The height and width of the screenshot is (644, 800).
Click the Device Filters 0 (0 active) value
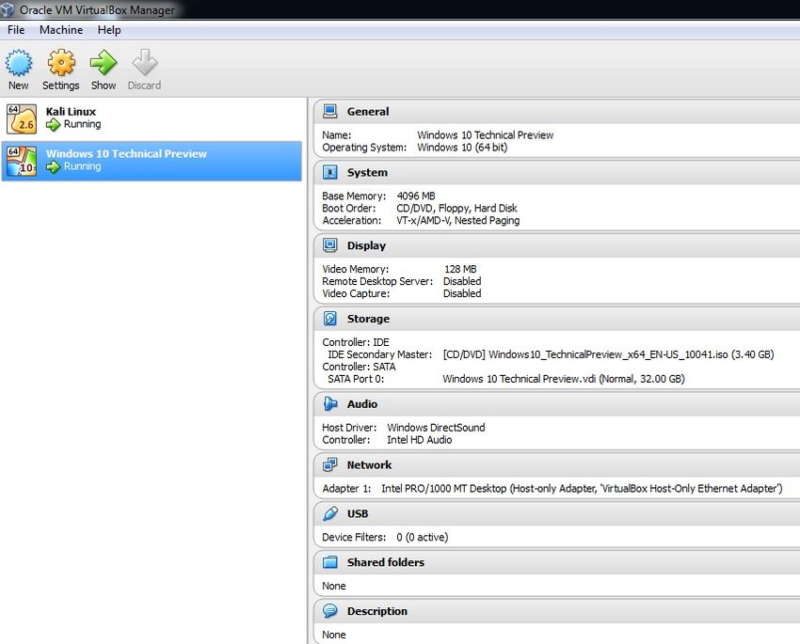[x=422, y=537]
